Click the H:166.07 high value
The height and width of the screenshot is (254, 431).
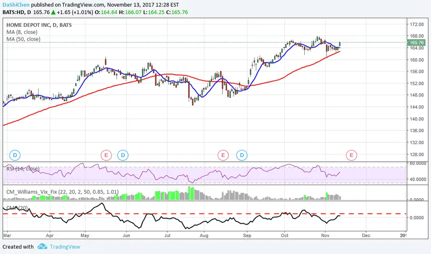pyautogui.click(x=130, y=12)
